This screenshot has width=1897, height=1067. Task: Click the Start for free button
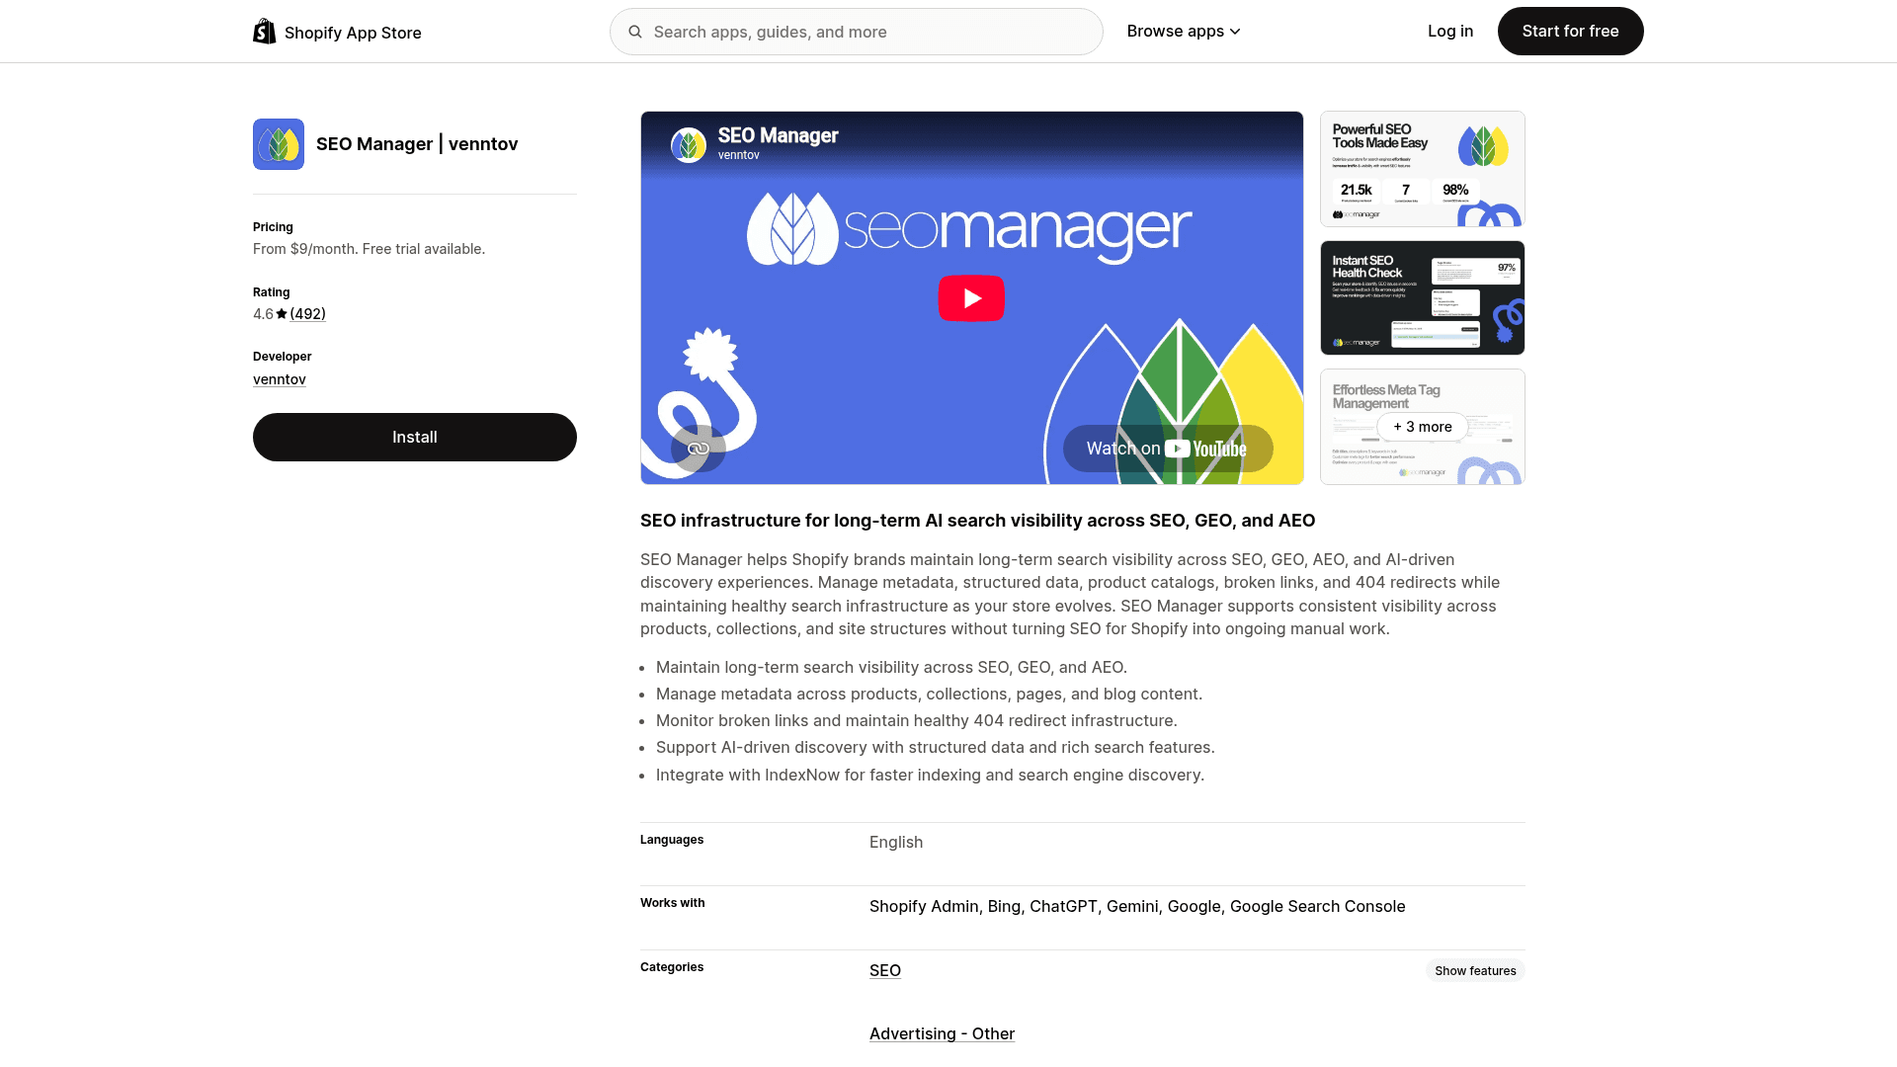(x=1570, y=32)
